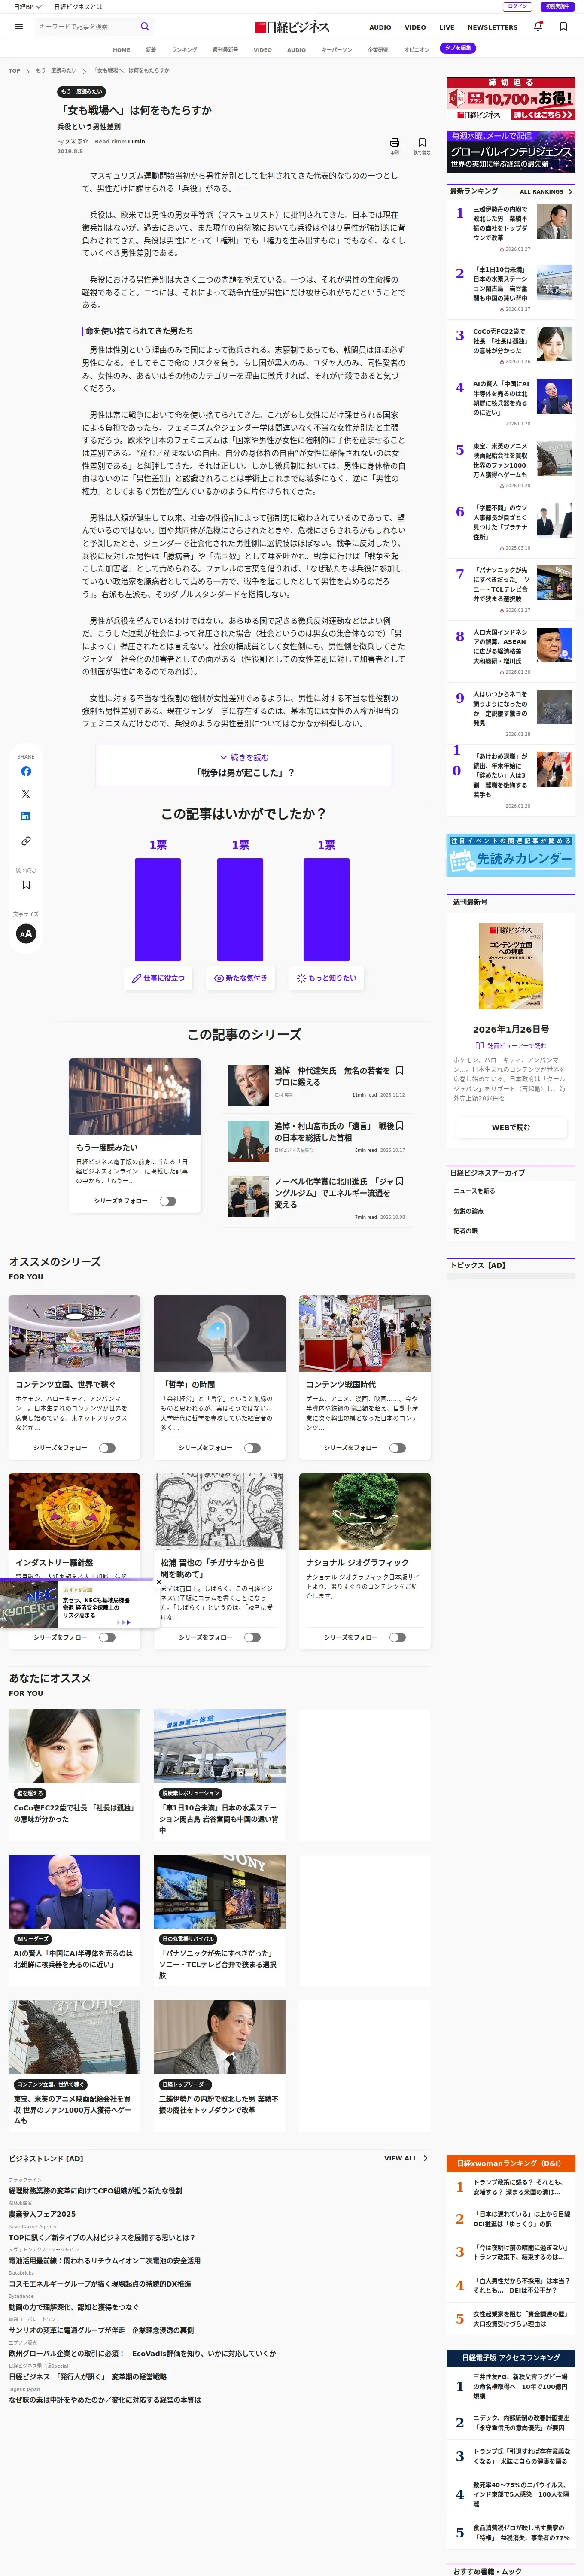Image resolution: width=584 pixels, height=2576 pixels.
Task: Bookmark the 仲代達矢氏 obituary article
Action: [x=400, y=1070]
